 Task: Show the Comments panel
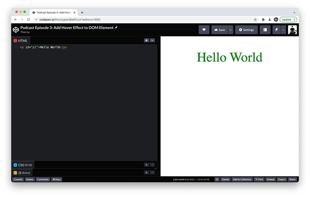click(43, 179)
